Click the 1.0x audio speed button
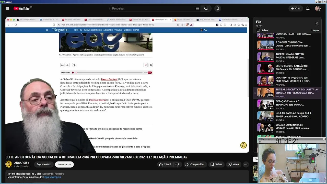 click(150, 73)
